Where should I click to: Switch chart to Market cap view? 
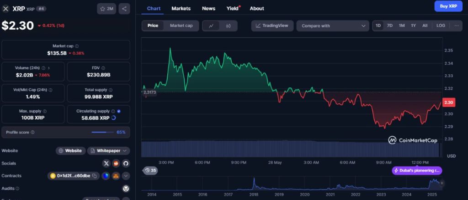click(181, 26)
